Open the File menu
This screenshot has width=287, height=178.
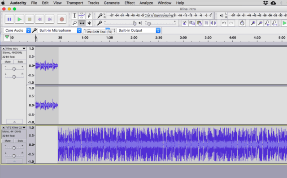(x=34, y=3)
